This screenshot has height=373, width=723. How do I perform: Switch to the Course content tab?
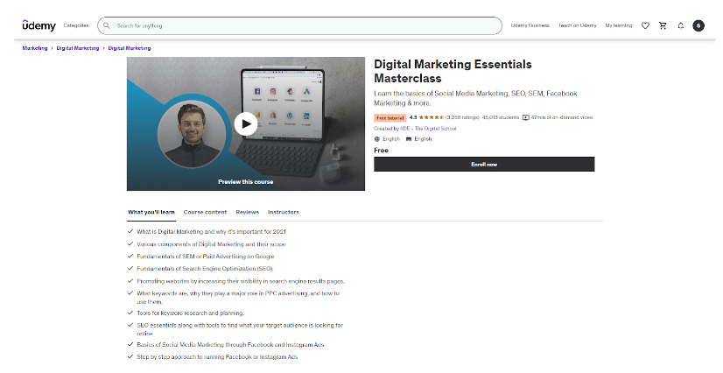[x=205, y=212]
